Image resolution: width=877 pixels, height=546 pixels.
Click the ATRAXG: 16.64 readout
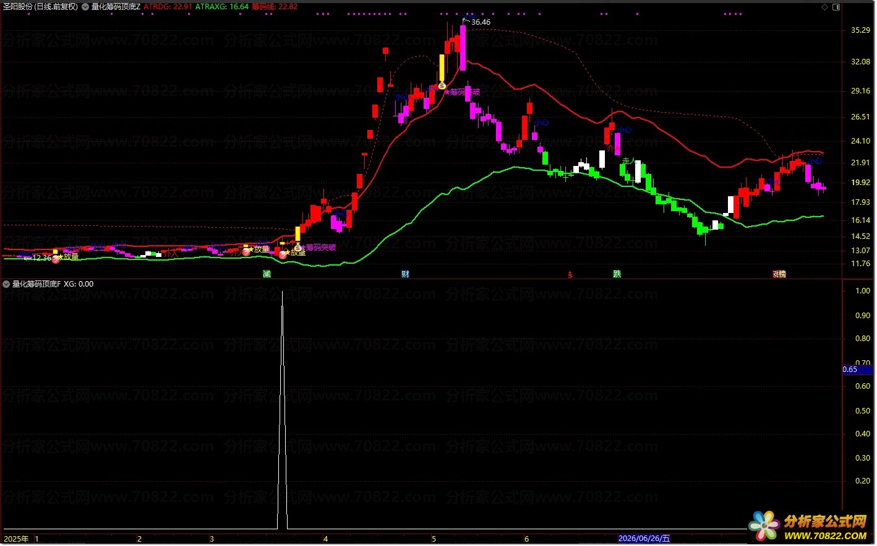pyautogui.click(x=222, y=7)
